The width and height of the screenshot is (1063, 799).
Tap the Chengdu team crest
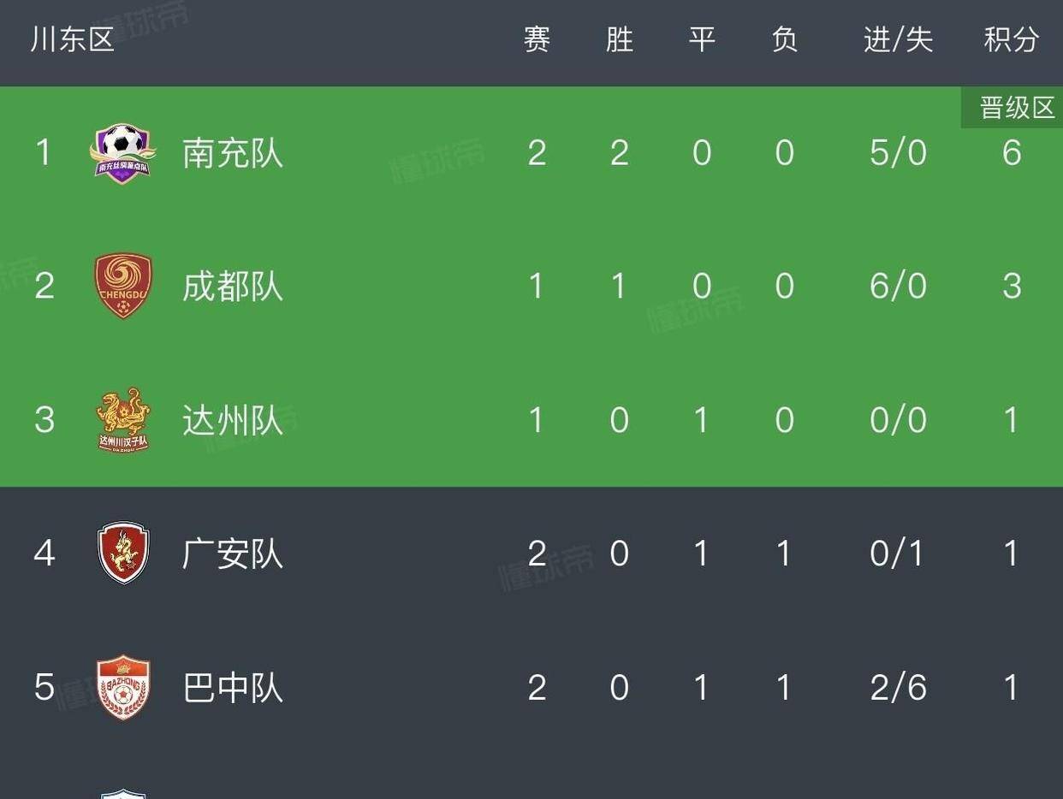[x=123, y=286]
